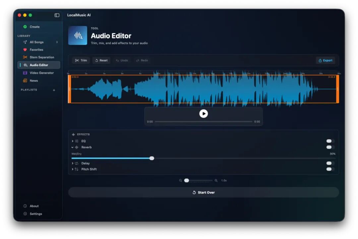Click the green Create plus icon
358x239 pixels.
25,27
